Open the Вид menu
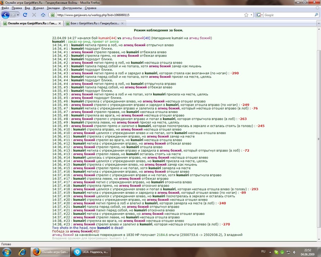This screenshot has width=321, height=257. (x=27, y=8)
